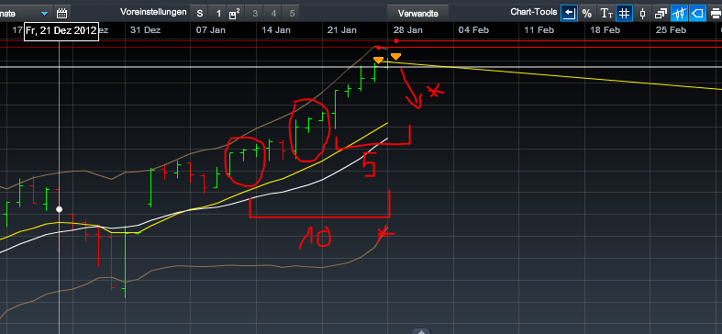Click the 31 Dez date label
Image resolution: width=722 pixels, height=334 pixels.
click(x=146, y=30)
